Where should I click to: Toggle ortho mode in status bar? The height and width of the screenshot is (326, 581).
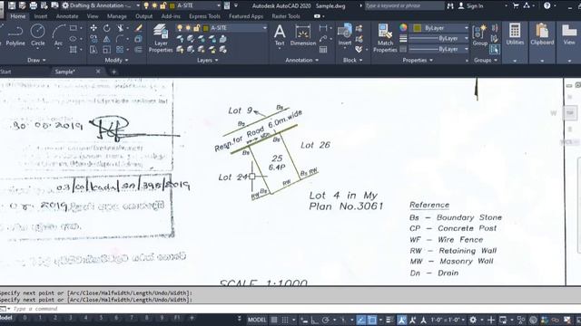315,320
